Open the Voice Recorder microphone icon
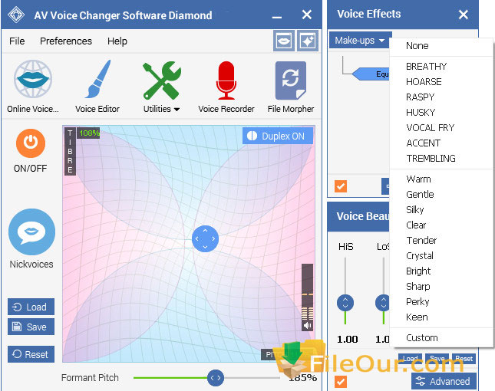Viewport: 495px width, 391px height. point(226,80)
